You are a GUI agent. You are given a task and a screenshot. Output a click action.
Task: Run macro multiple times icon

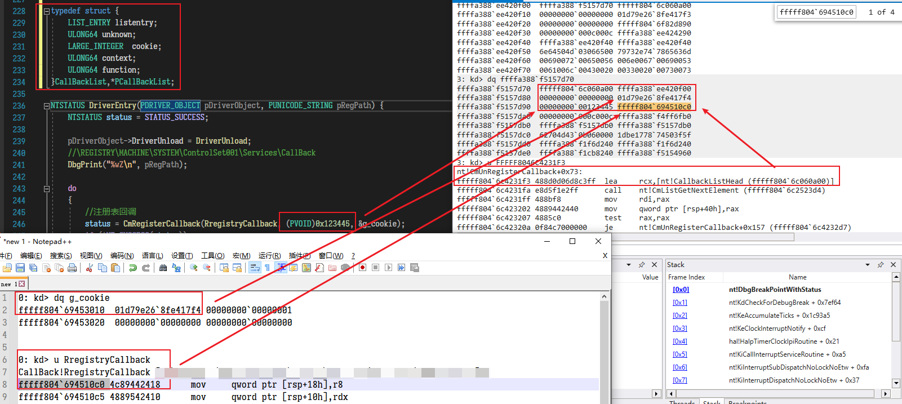401,268
